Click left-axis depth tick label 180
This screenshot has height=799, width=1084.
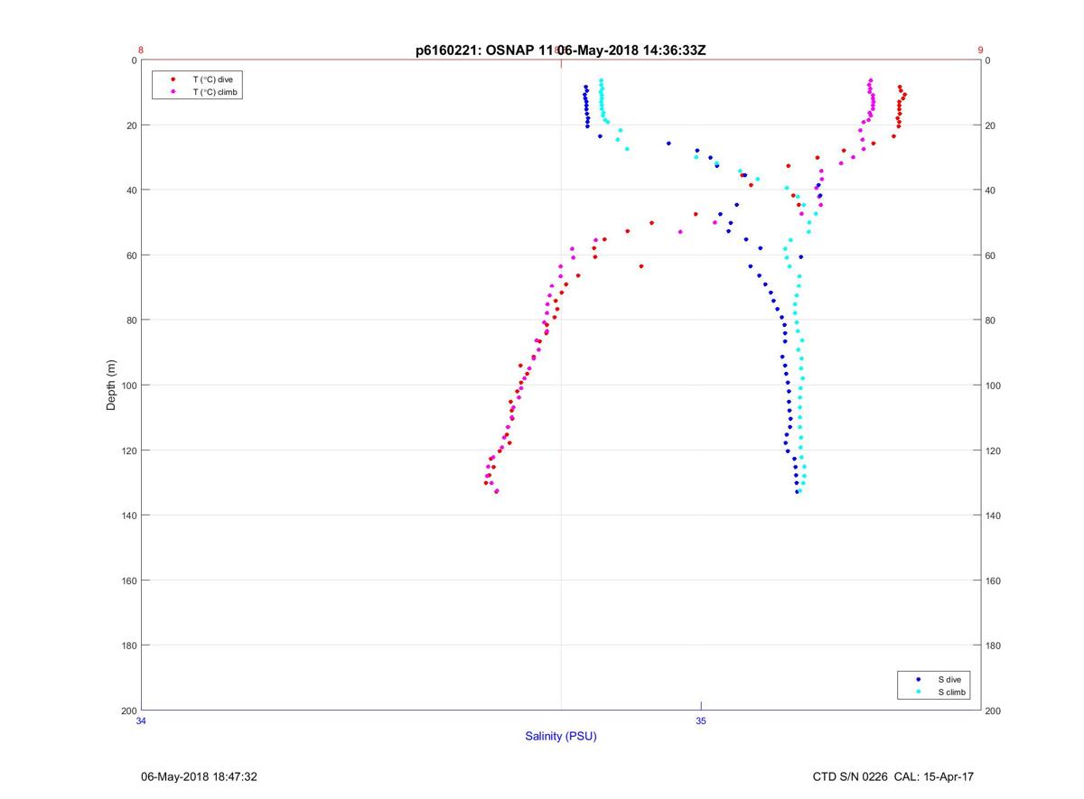[x=129, y=646]
